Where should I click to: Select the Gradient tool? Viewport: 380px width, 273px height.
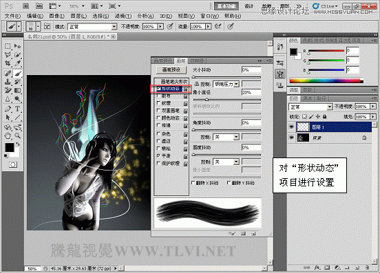tap(17, 90)
